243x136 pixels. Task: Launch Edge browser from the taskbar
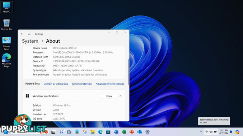[100, 132]
